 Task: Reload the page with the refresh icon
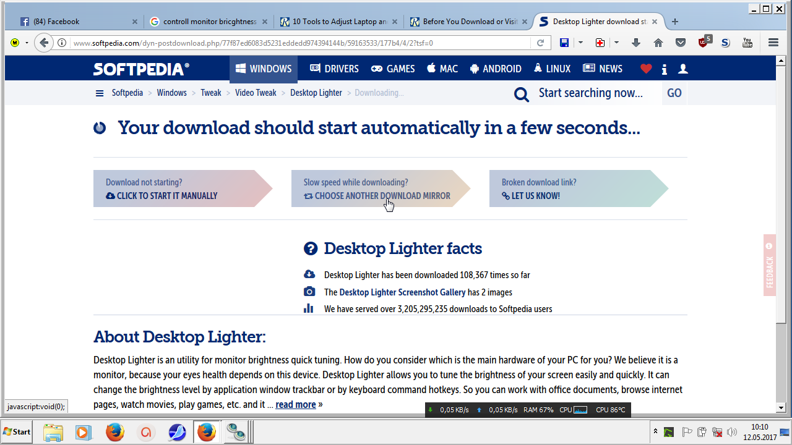point(540,43)
